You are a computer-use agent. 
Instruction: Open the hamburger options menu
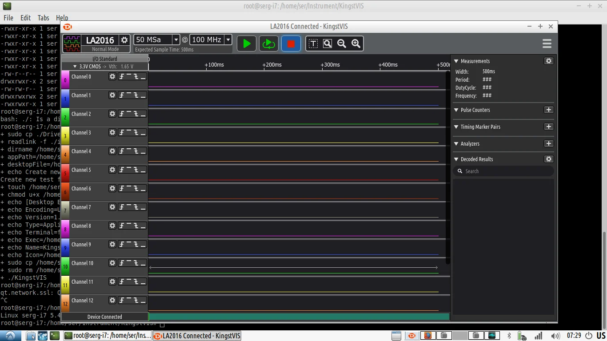(x=547, y=44)
